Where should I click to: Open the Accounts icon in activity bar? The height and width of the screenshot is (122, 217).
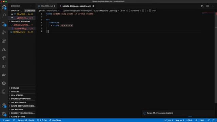click(x=4, y=105)
